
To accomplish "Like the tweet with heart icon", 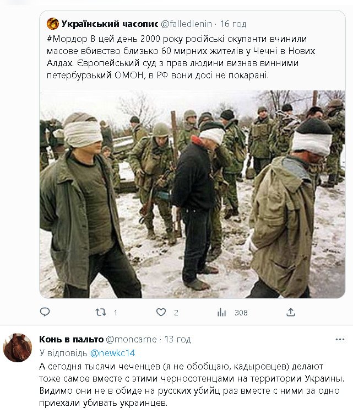I will (x=161, y=312).
